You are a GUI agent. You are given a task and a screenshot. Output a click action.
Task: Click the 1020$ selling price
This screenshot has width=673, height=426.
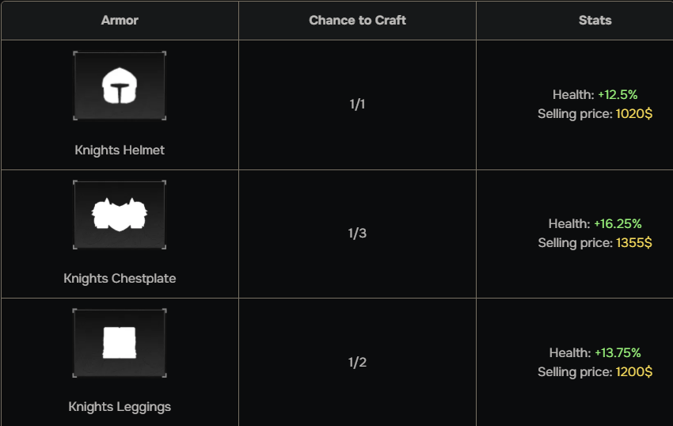[x=633, y=114]
